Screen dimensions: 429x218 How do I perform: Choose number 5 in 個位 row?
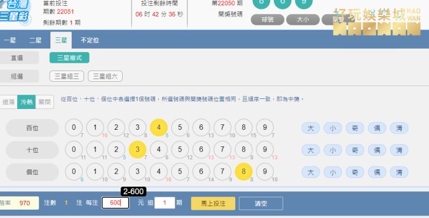coord(180,172)
